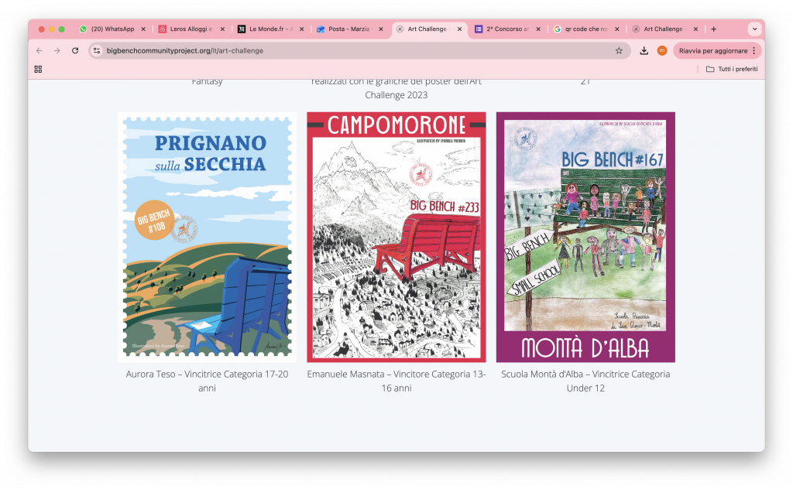Reload the current page

[x=75, y=50]
